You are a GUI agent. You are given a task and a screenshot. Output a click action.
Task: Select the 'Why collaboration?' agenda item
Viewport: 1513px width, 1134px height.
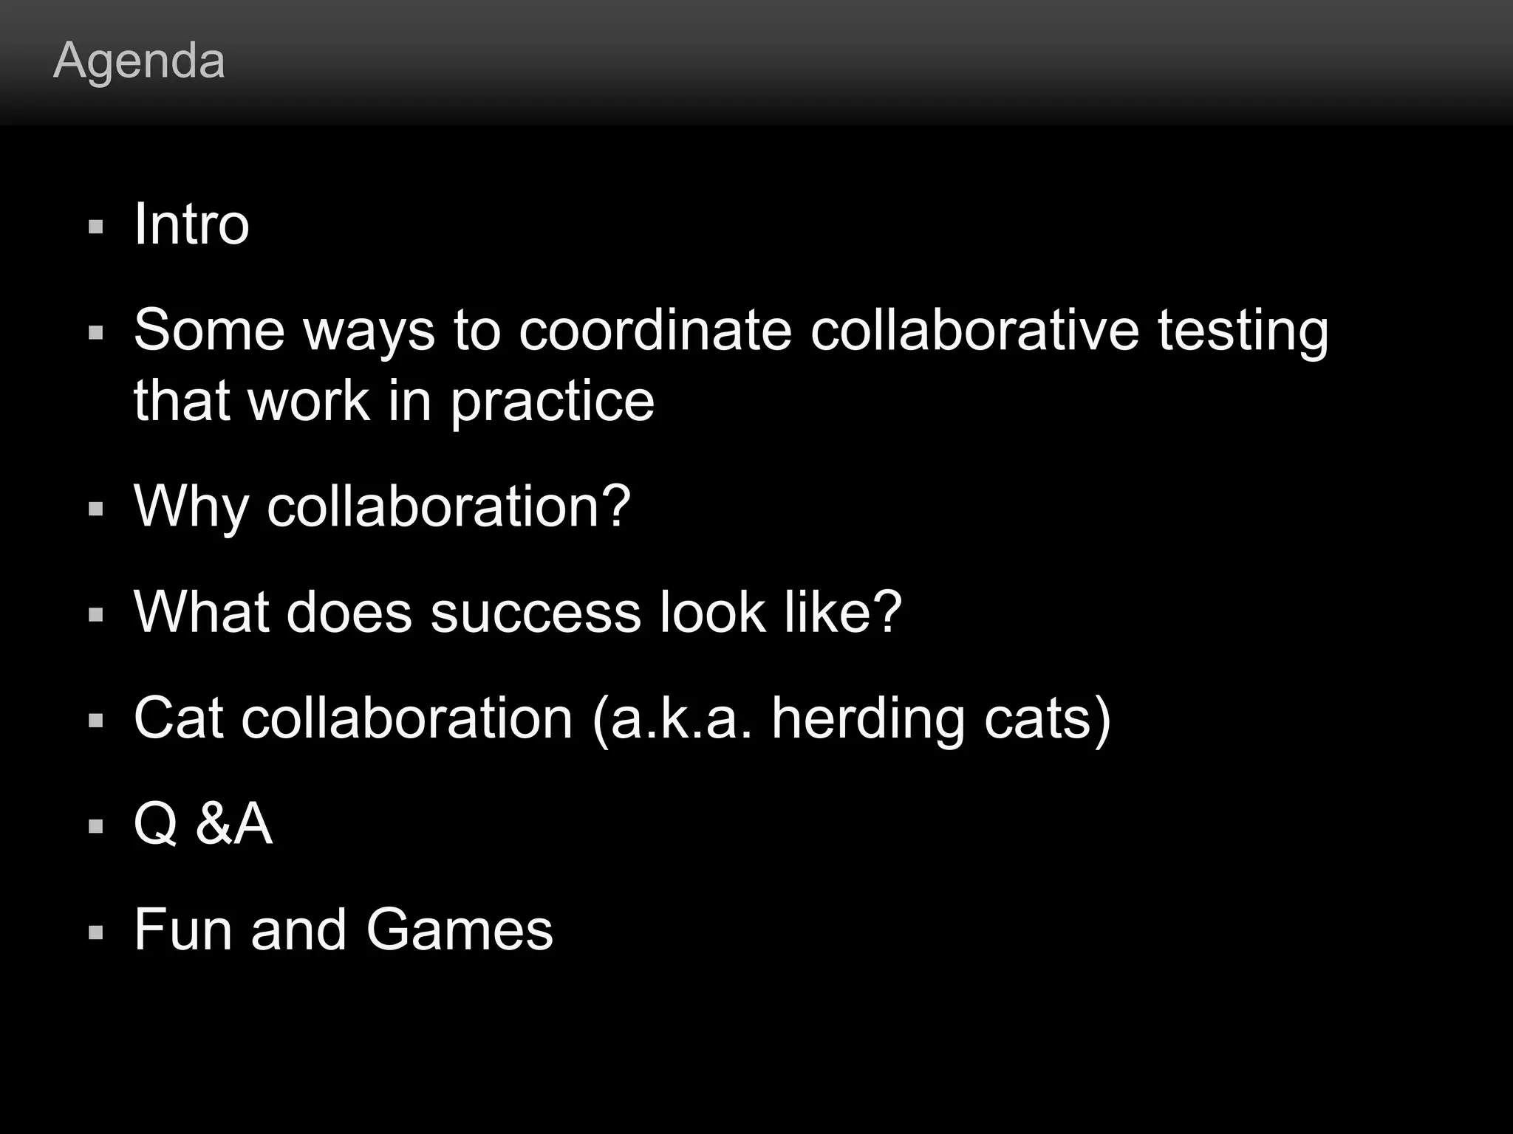(x=382, y=506)
